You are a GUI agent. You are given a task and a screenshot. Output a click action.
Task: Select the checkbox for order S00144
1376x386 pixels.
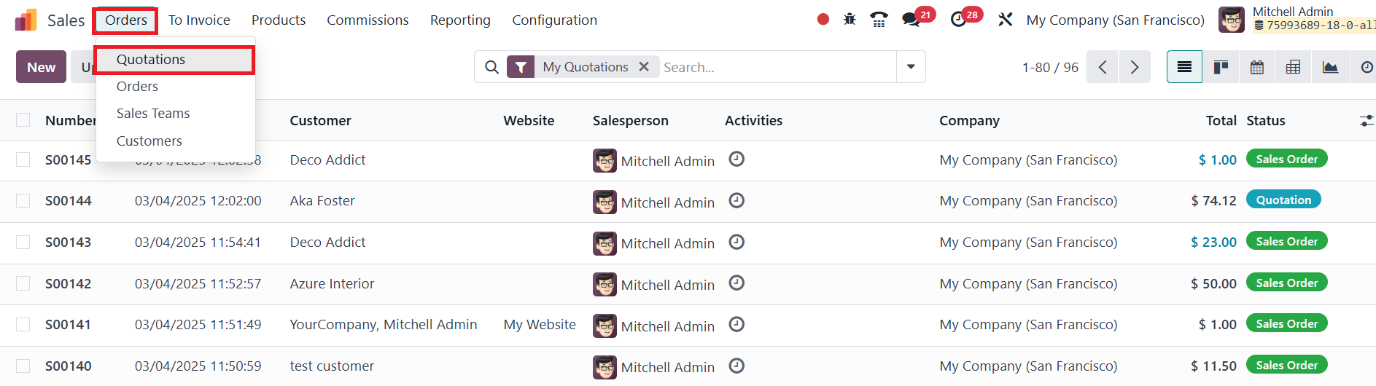pyautogui.click(x=23, y=200)
